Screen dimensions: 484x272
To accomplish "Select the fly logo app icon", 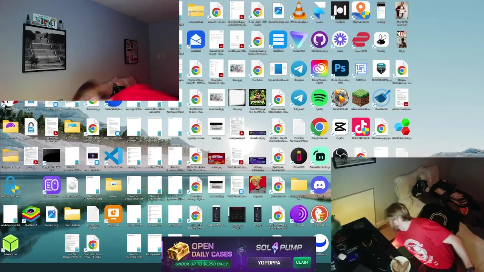I will click(381, 40).
